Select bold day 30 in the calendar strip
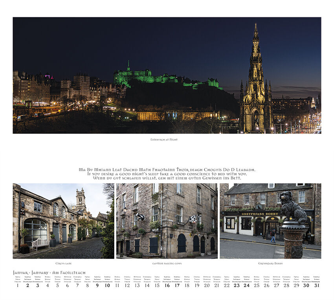Viewport: 334px width, 300px height. pyautogui.click(x=306, y=285)
